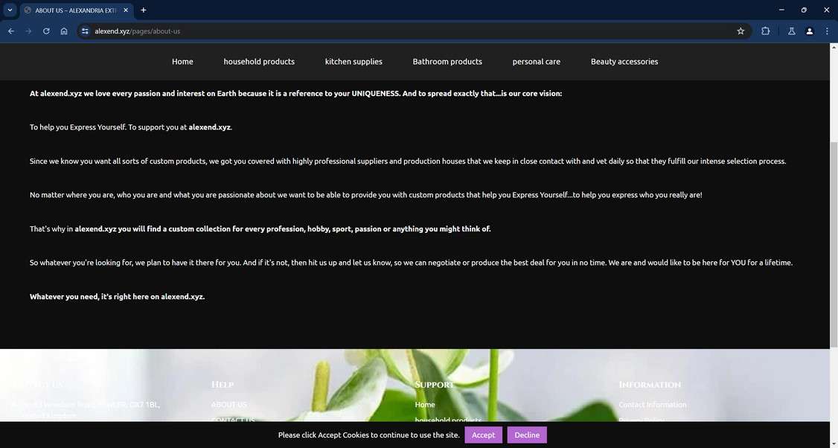
Task: Open the browser home page
Action: (63, 31)
